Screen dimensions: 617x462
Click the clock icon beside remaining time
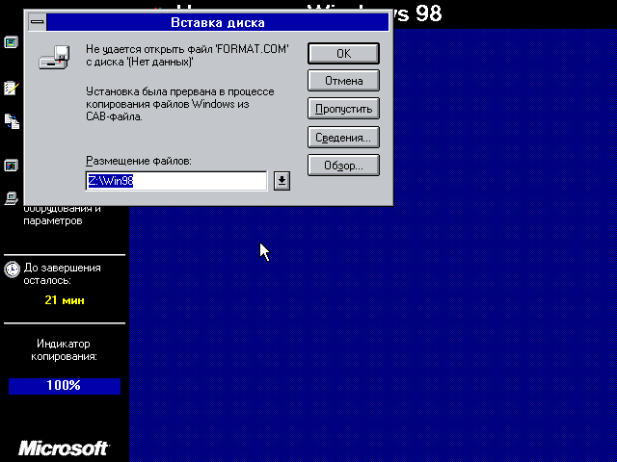click(x=12, y=270)
